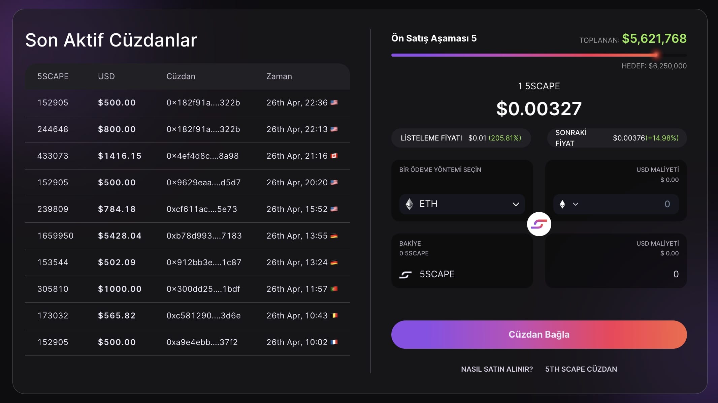Image resolution: width=718 pixels, height=403 pixels.
Task: Click the Zaman column header
Action: (279, 76)
